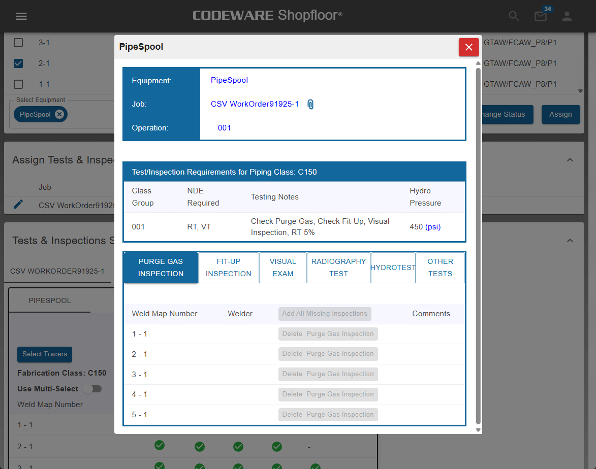596x469 pixels.
Task: Uncheck the 2-1 row checkbox
Action: (18, 63)
